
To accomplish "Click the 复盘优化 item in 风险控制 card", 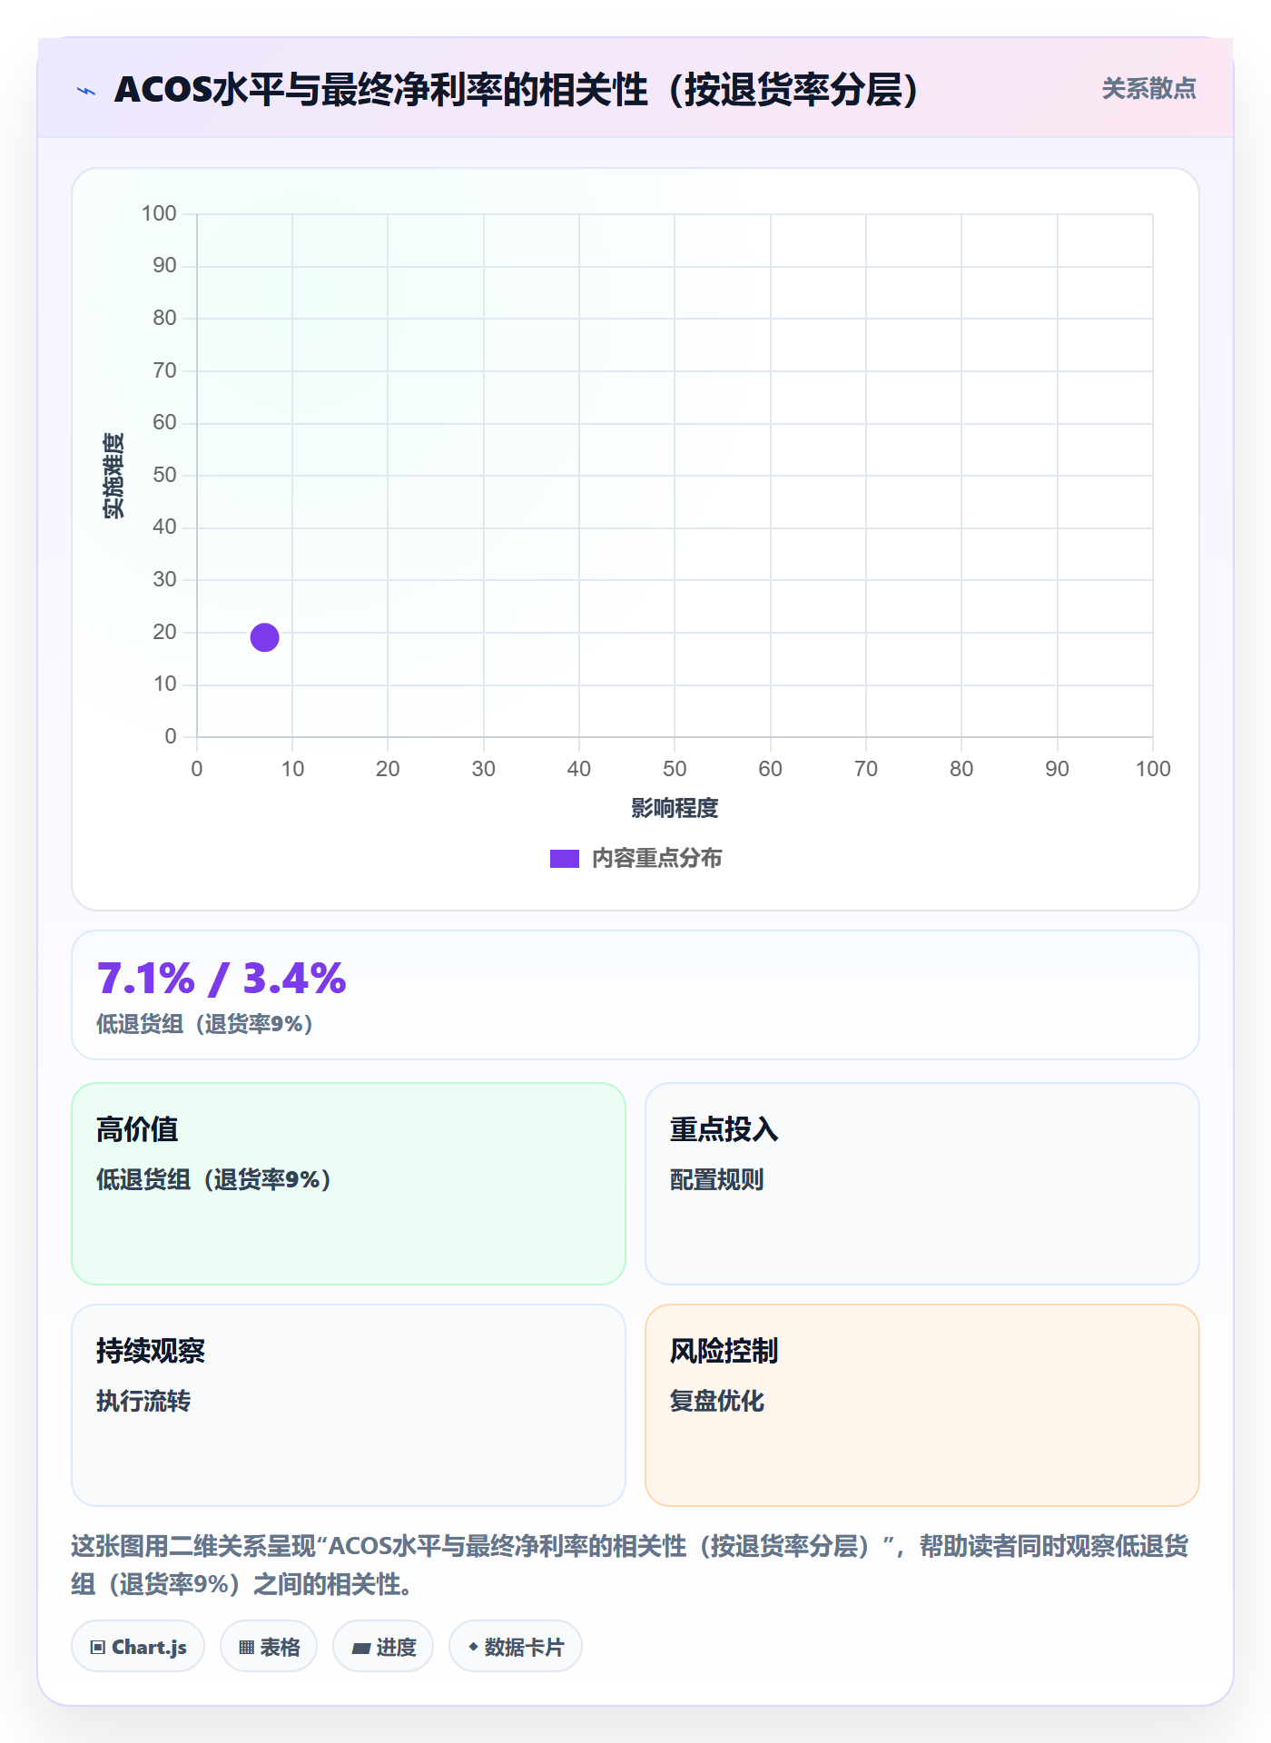I will pos(717,1401).
